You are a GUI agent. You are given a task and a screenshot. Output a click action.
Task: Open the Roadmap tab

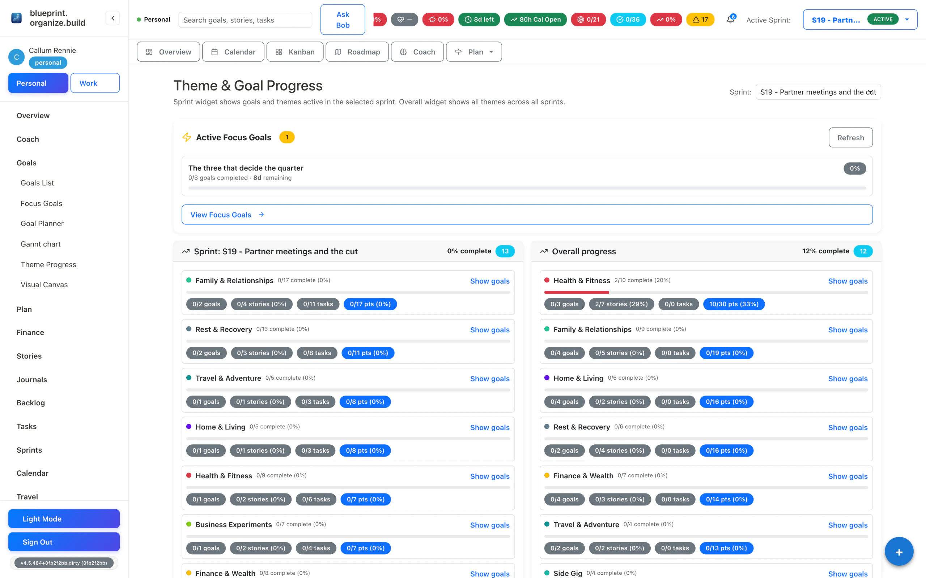[x=357, y=52]
